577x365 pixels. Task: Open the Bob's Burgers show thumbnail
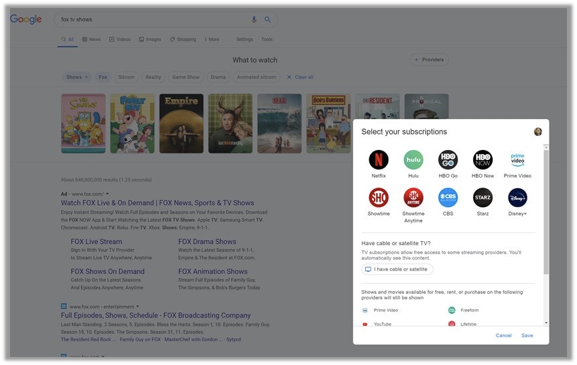[x=328, y=123]
